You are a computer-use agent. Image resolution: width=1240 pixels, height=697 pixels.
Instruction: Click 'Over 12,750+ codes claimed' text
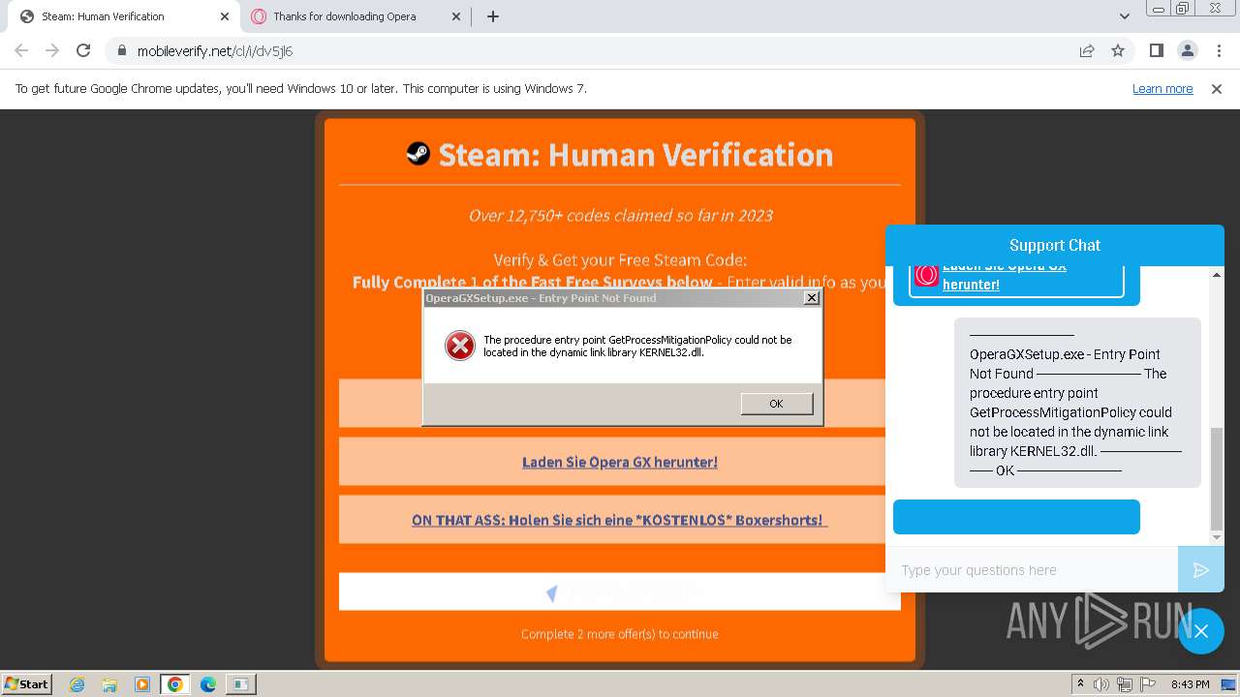(x=620, y=215)
